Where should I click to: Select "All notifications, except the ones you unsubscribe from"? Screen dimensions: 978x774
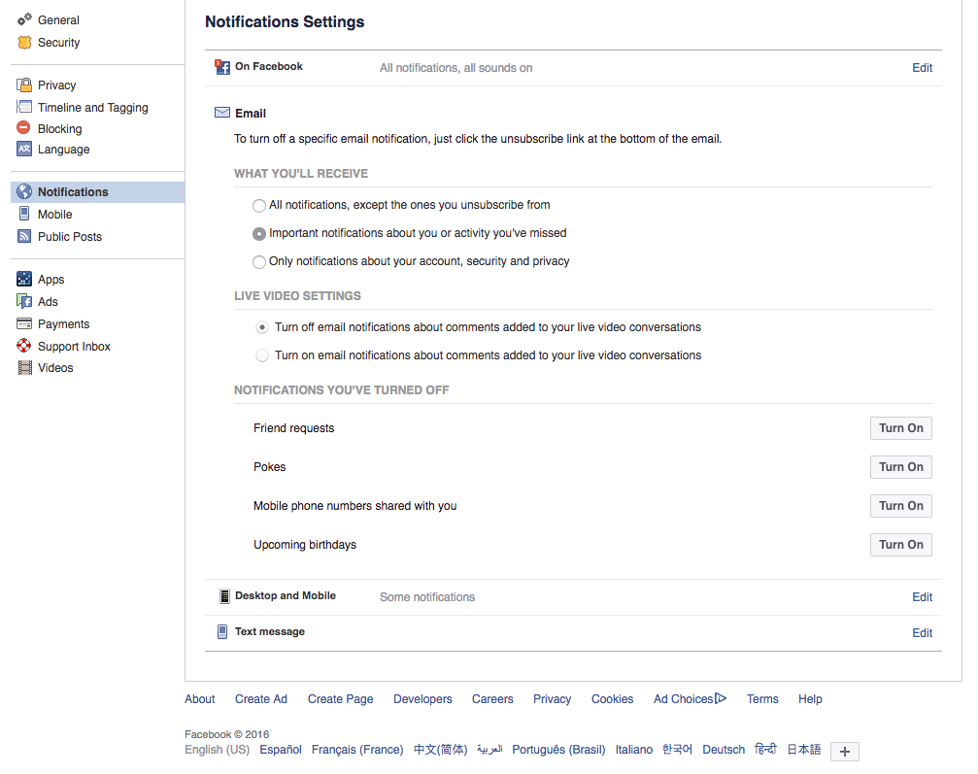click(x=259, y=206)
